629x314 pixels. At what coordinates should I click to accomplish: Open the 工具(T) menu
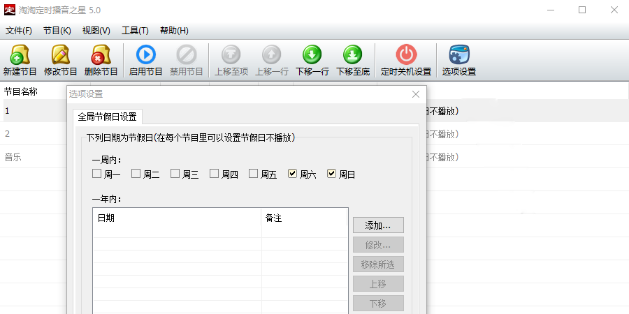[x=135, y=31]
